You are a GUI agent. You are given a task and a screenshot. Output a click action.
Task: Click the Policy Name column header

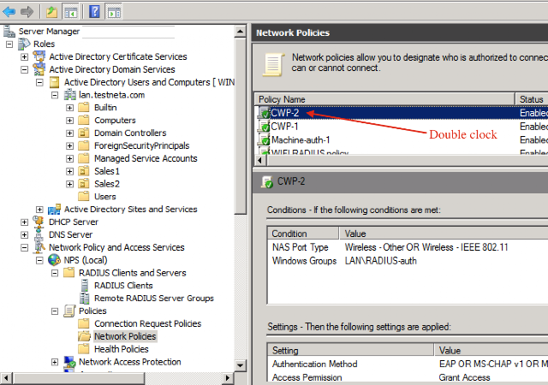pyautogui.click(x=384, y=99)
